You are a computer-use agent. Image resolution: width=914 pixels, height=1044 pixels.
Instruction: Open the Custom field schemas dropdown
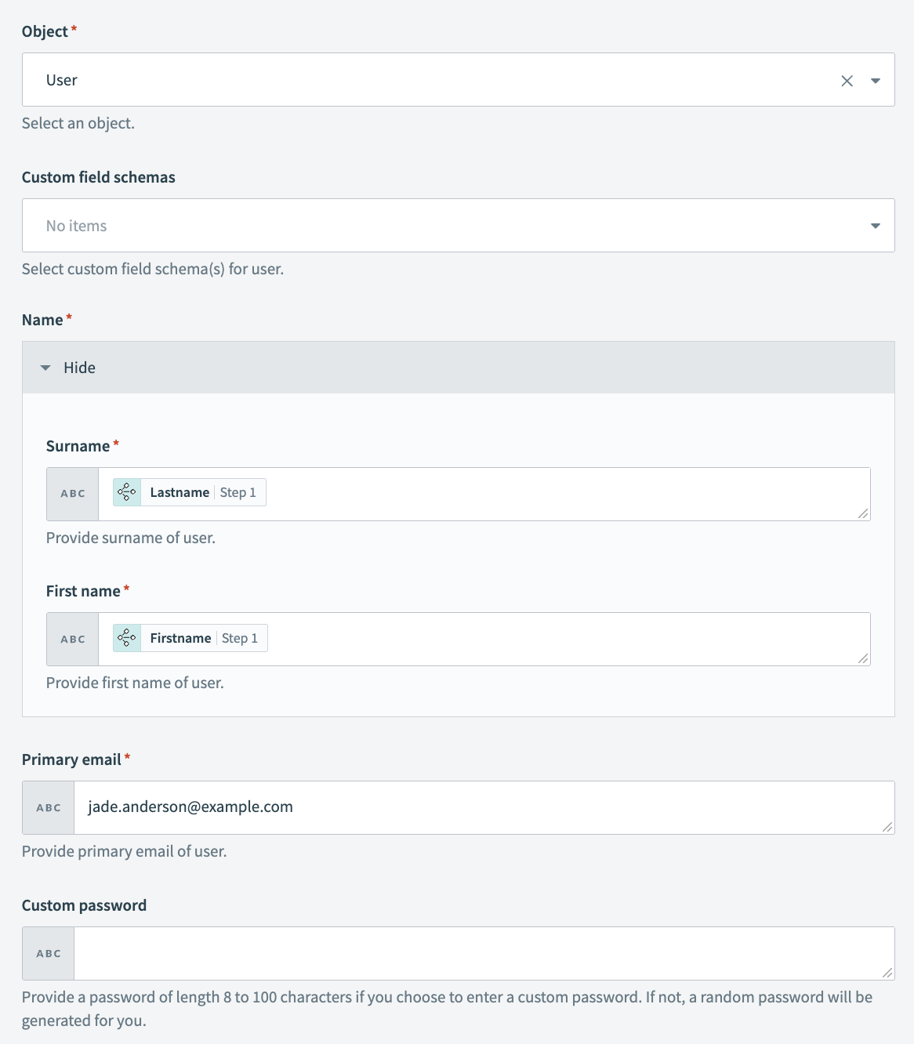tap(875, 226)
